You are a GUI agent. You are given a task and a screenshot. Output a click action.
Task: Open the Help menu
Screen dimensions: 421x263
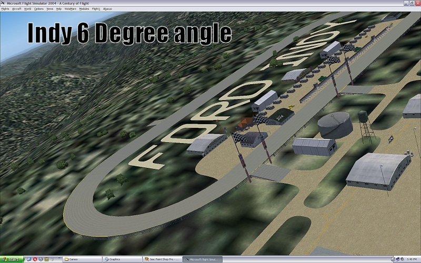59,9
